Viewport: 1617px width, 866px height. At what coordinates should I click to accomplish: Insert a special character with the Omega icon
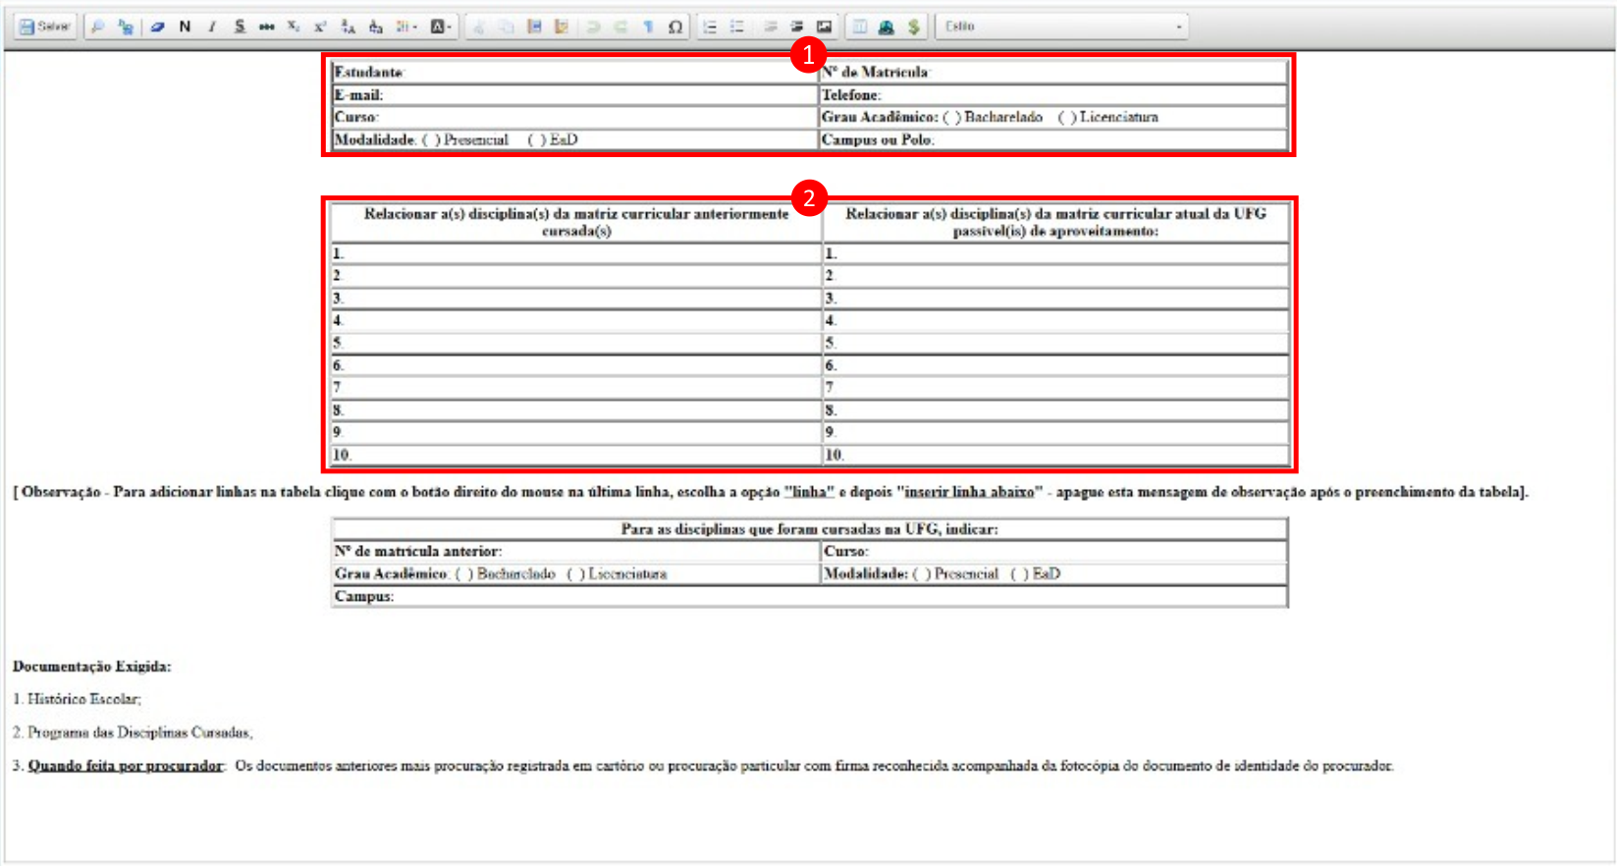(675, 27)
